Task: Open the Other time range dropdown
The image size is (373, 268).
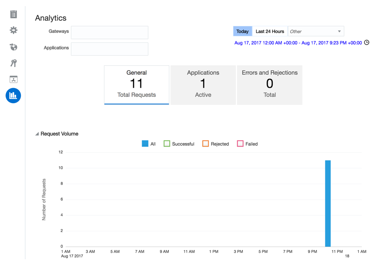Action: click(316, 31)
